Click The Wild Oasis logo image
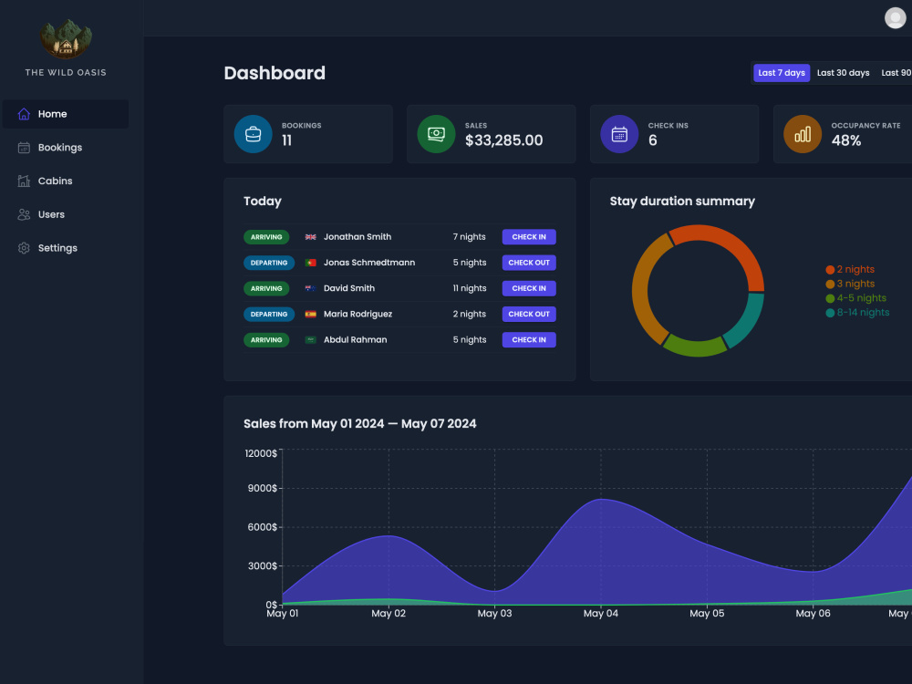 pyautogui.click(x=66, y=38)
